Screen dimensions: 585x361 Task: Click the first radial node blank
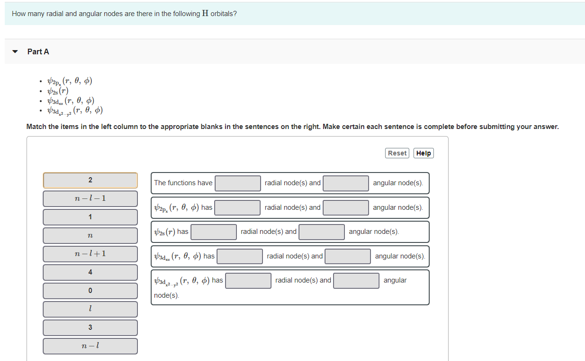237,183
